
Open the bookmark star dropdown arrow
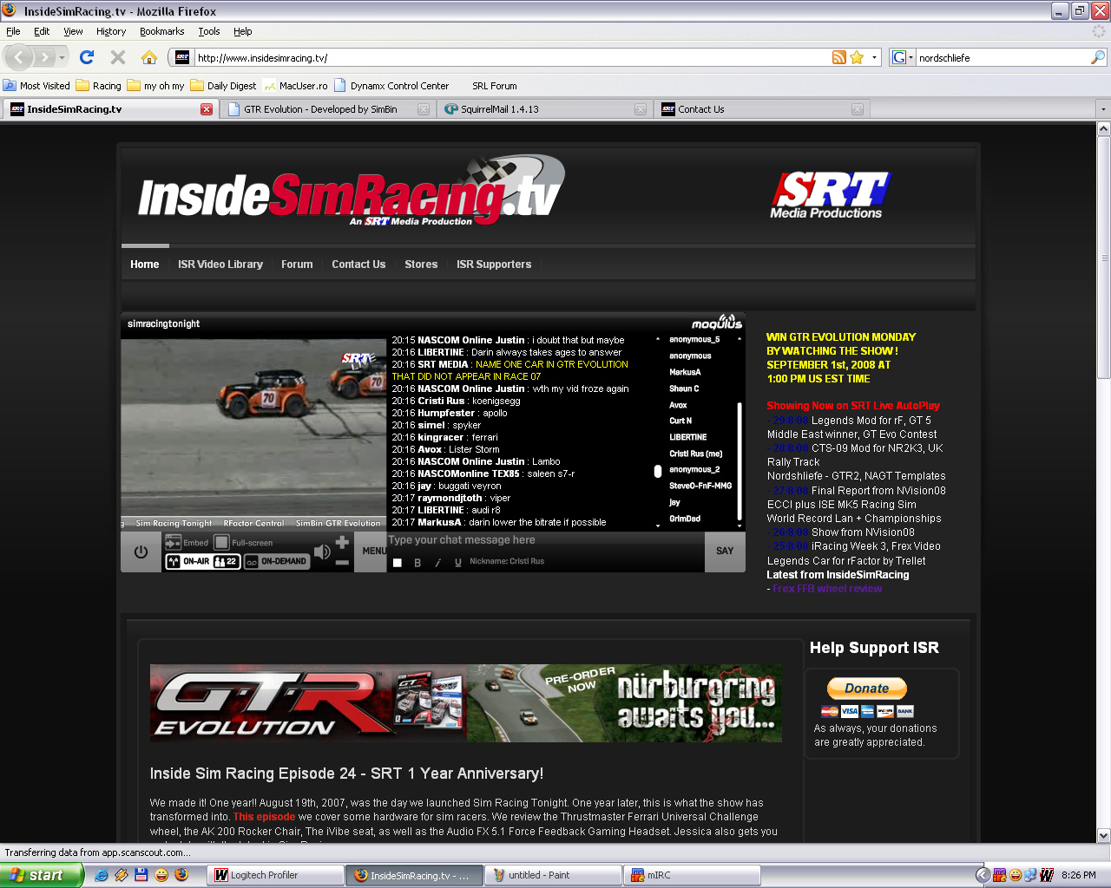874,57
